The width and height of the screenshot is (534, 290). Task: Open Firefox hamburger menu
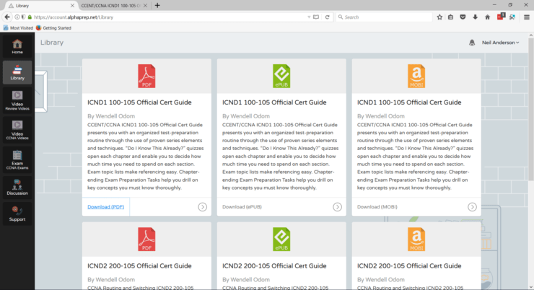click(525, 17)
